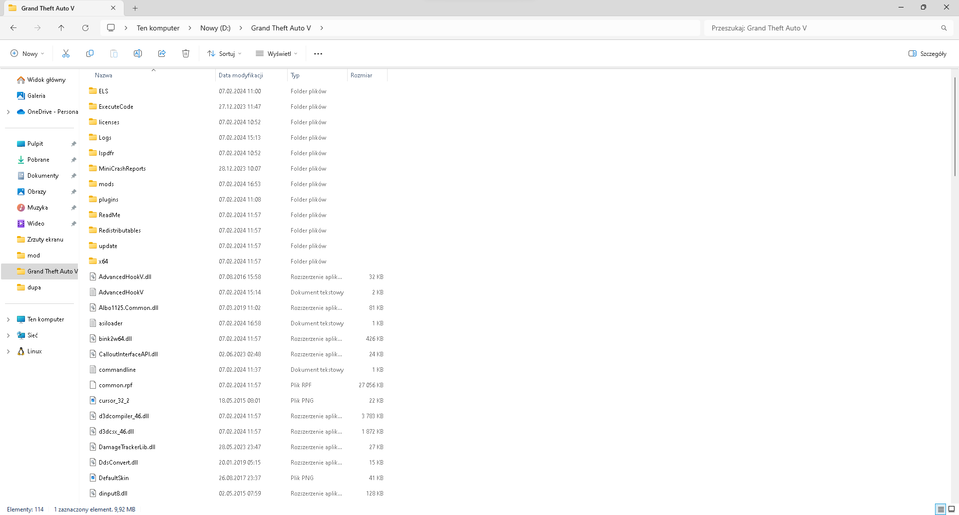Open the Sortuj dropdown
Screen dimensions: 959x515
tap(224, 53)
